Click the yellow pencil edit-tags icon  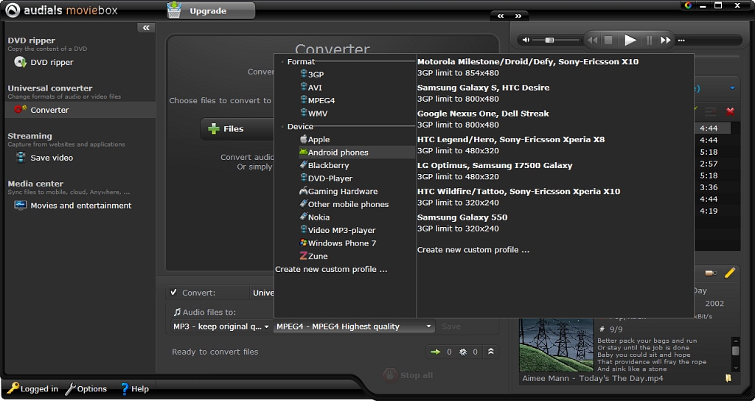click(x=730, y=273)
